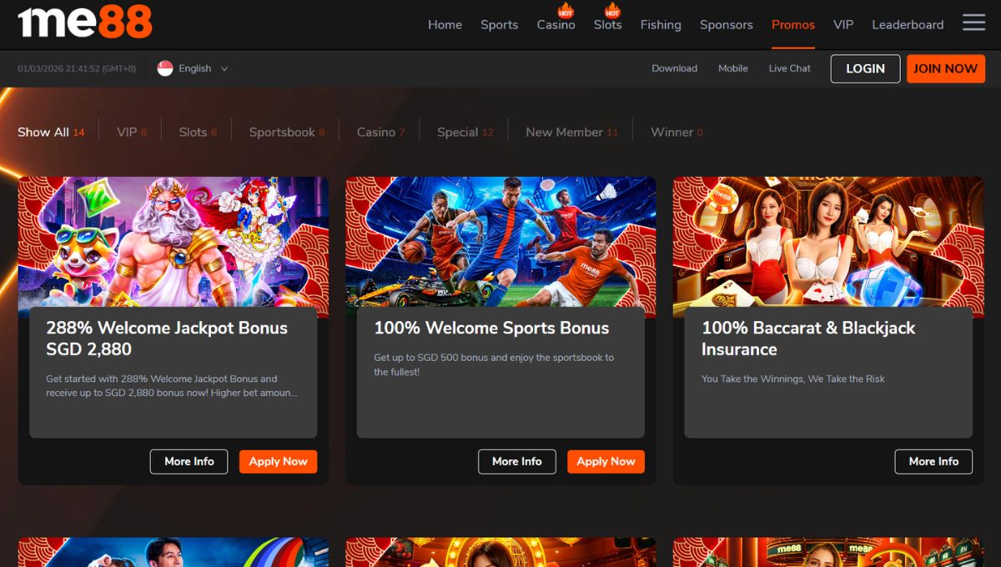Open the hamburger navigation menu
1001x567 pixels.
coord(973,23)
